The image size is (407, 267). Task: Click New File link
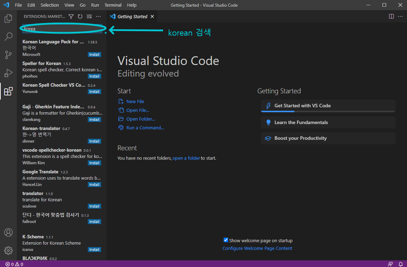pos(135,102)
